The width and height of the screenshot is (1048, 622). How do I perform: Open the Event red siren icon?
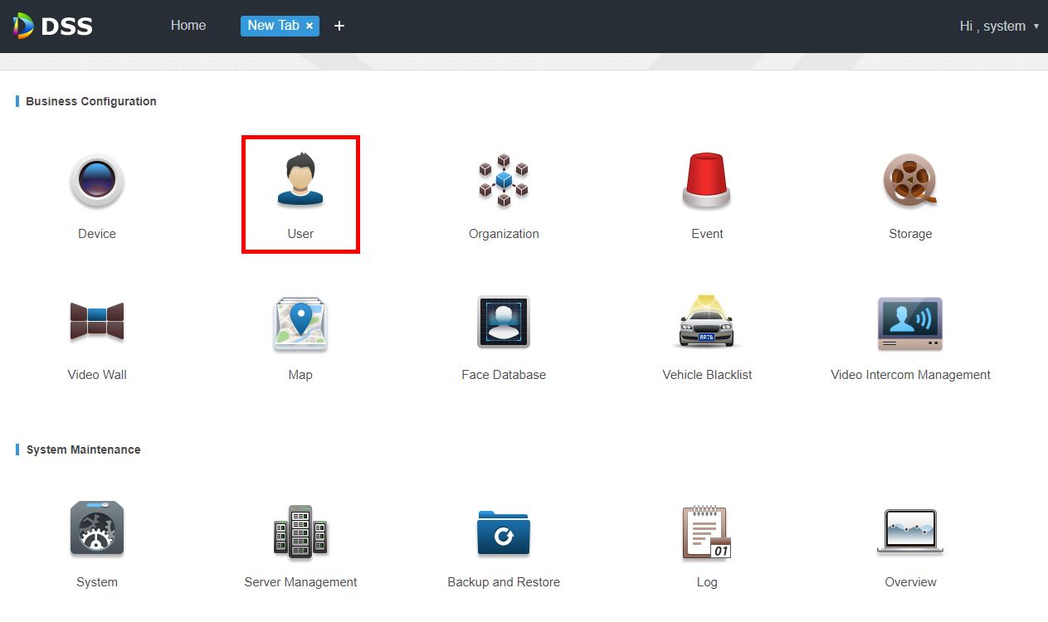[707, 179]
